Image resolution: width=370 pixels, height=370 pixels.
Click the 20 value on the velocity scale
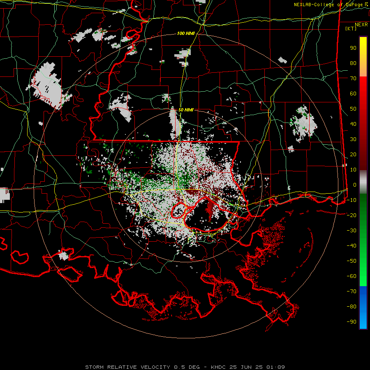coord(353,155)
